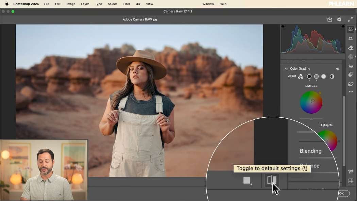
Task: Toggle full screen mode arrows icon
Action: (350, 20)
